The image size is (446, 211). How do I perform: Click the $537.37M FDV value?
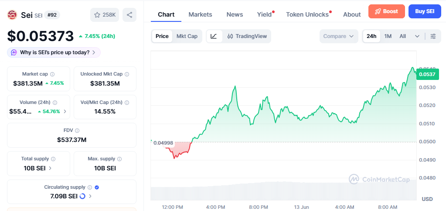(x=71, y=140)
